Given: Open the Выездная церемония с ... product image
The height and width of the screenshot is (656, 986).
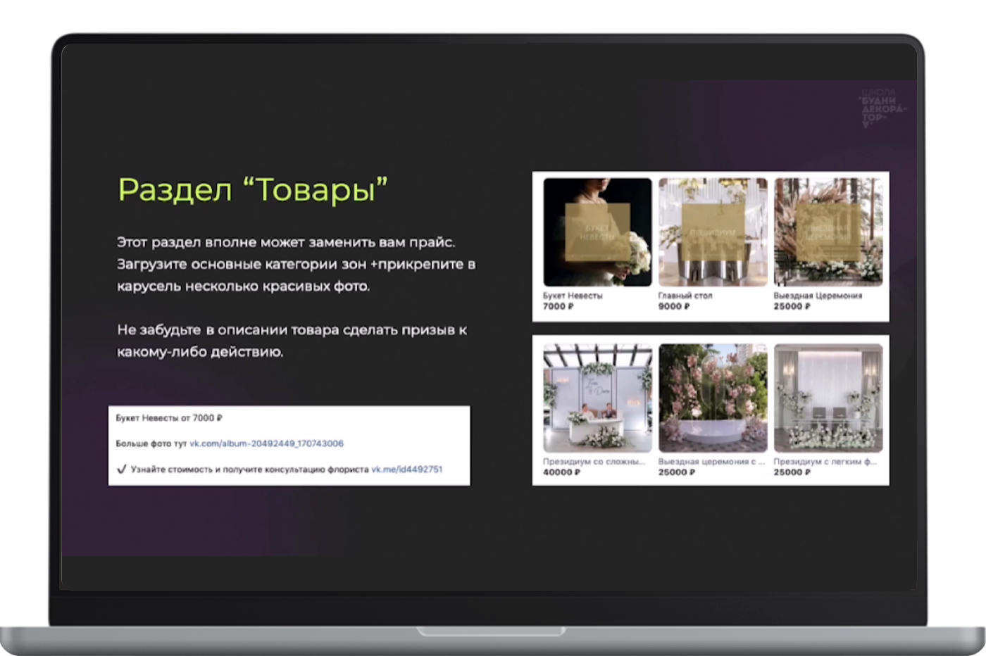Looking at the screenshot, I should click(713, 398).
